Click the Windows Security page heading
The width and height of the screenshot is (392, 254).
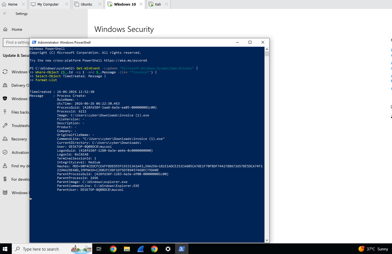(124, 29)
